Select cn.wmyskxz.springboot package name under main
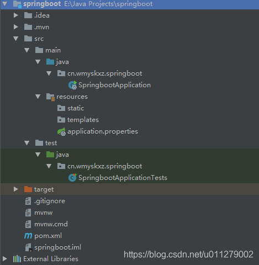The width and height of the screenshot is (259, 265). 105,73
